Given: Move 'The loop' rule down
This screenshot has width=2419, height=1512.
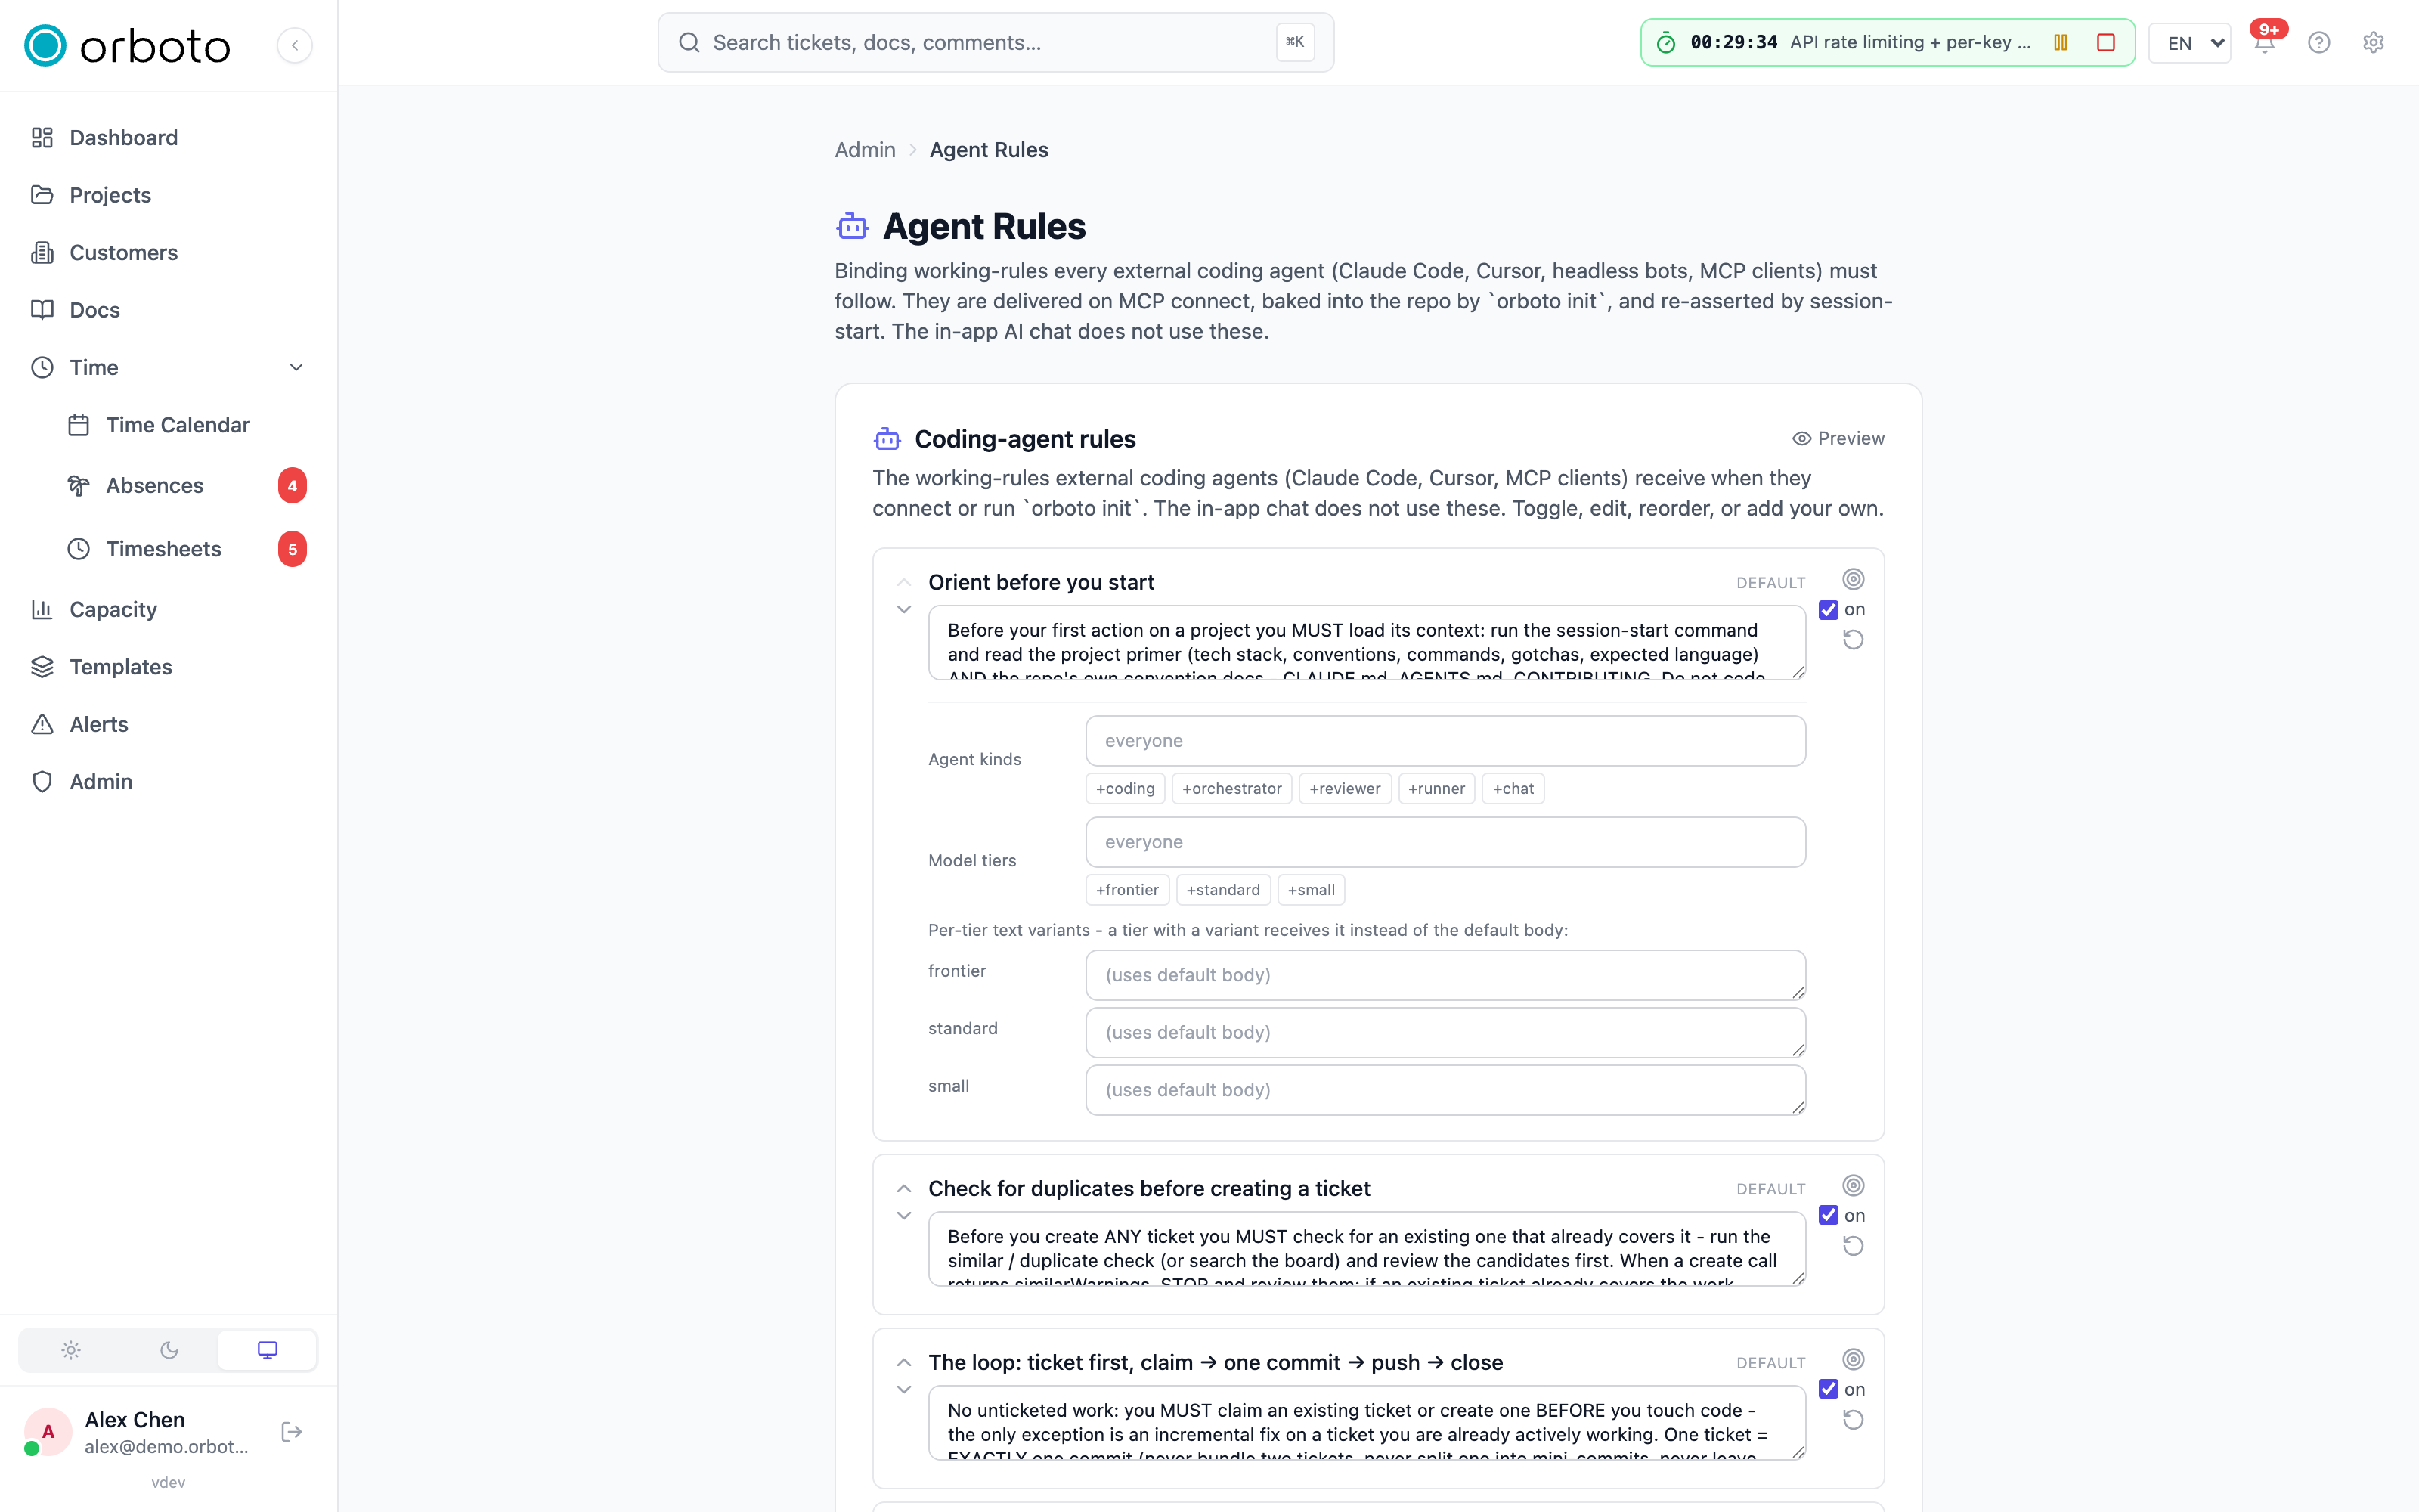Looking at the screenshot, I should pos(903,1390).
